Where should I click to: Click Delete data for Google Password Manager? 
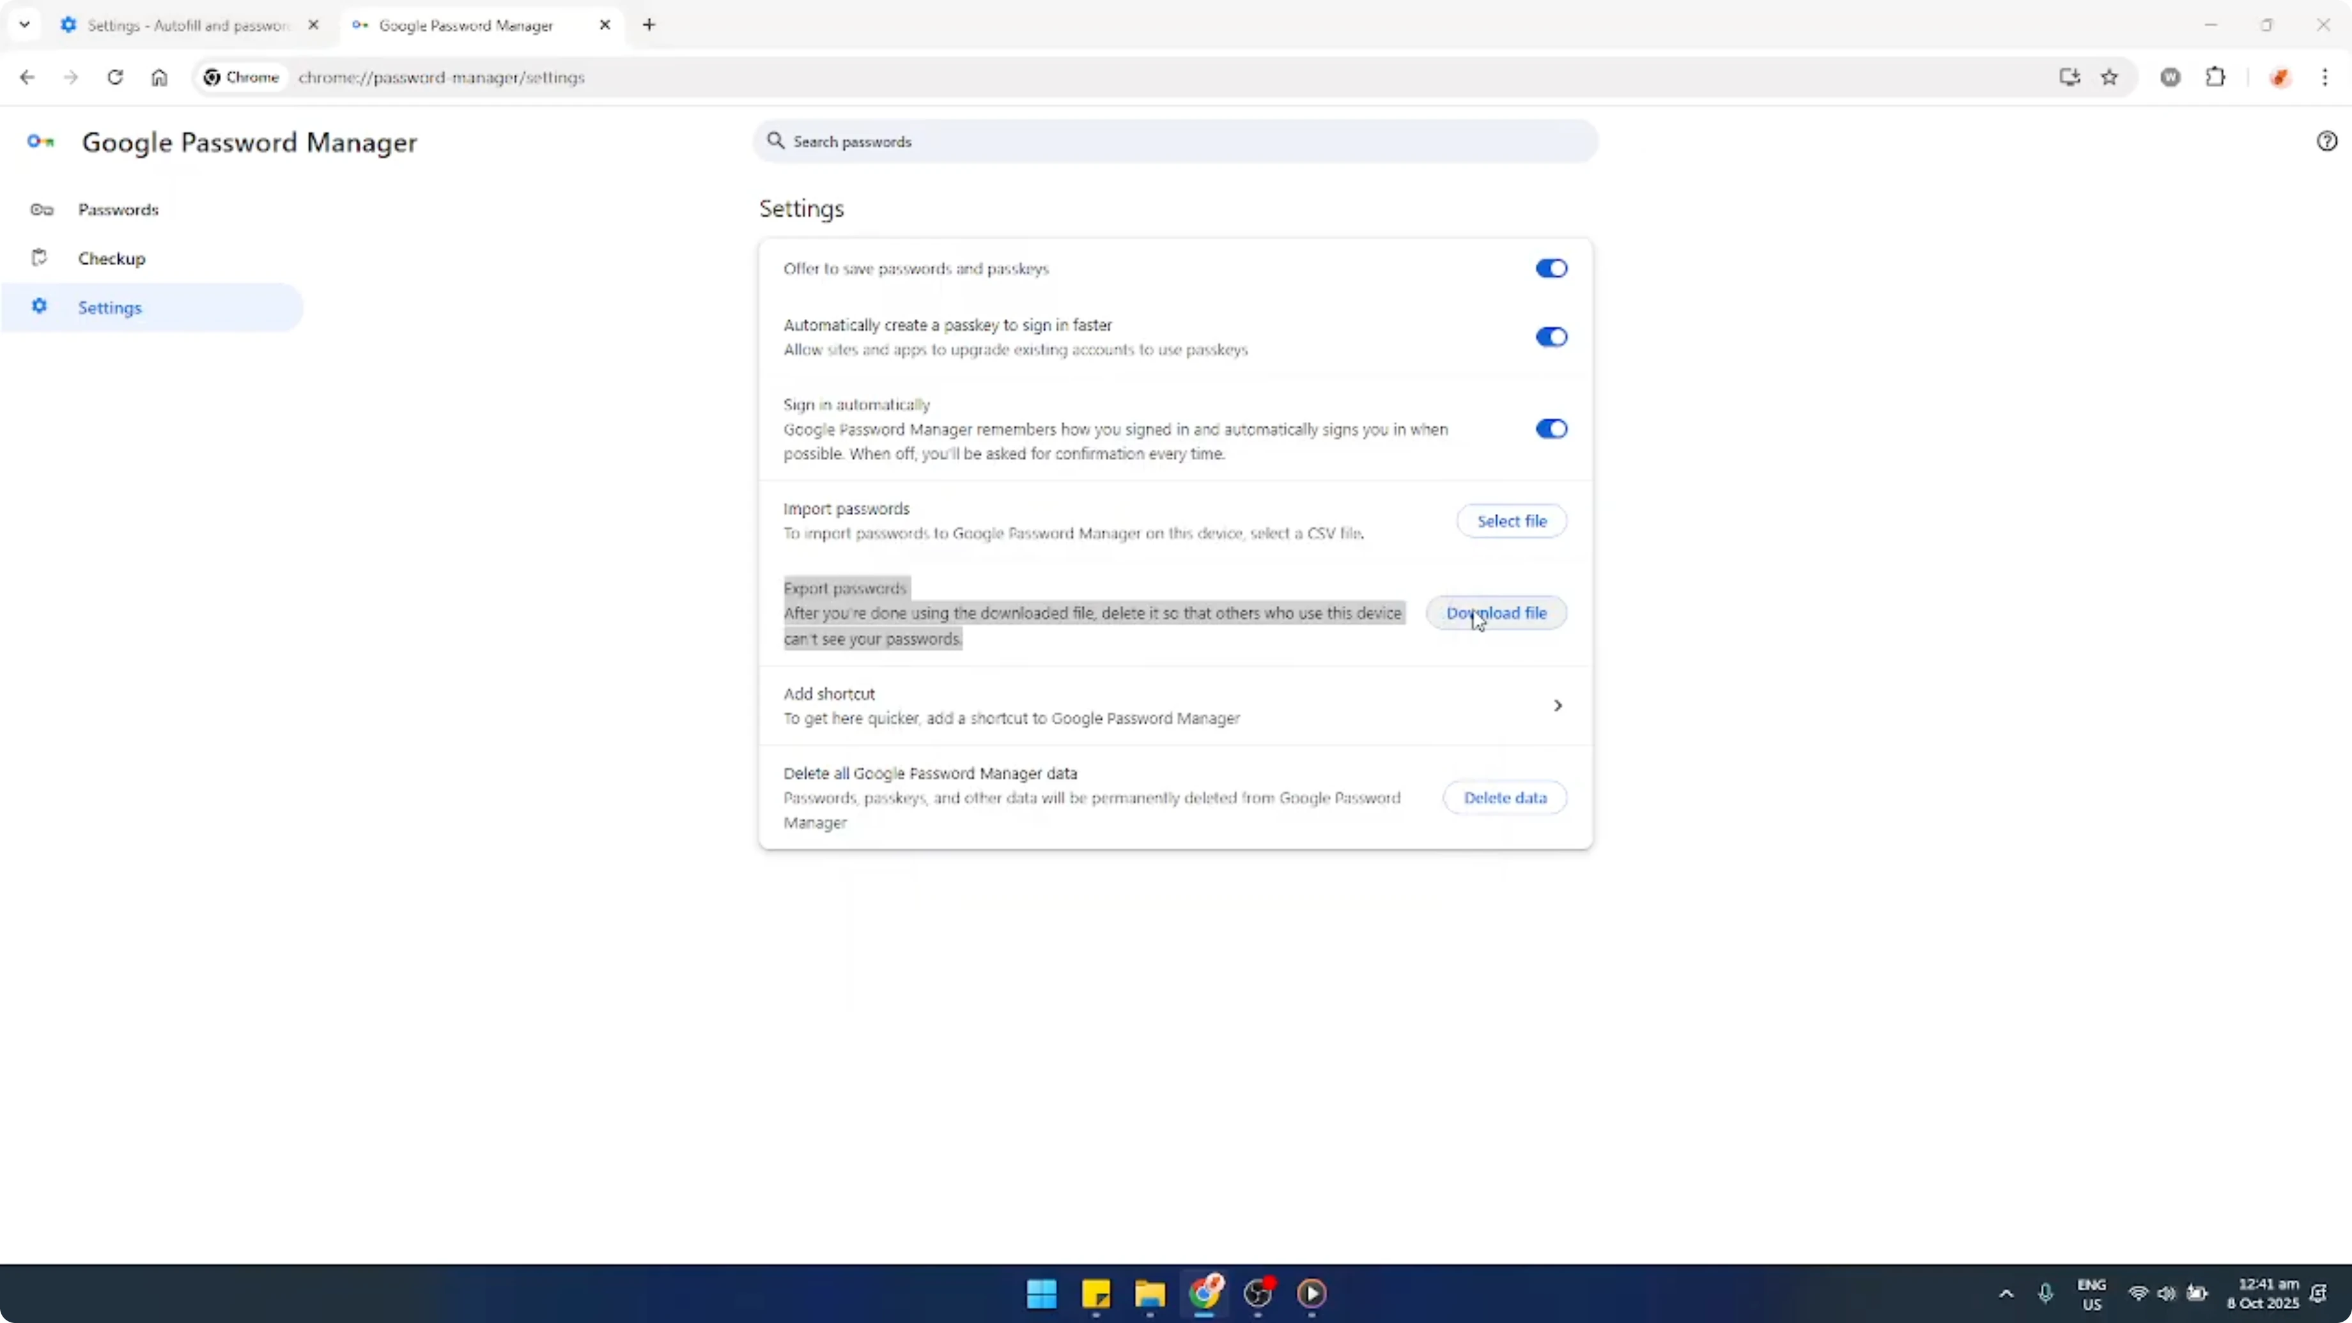(x=1505, y=797)
